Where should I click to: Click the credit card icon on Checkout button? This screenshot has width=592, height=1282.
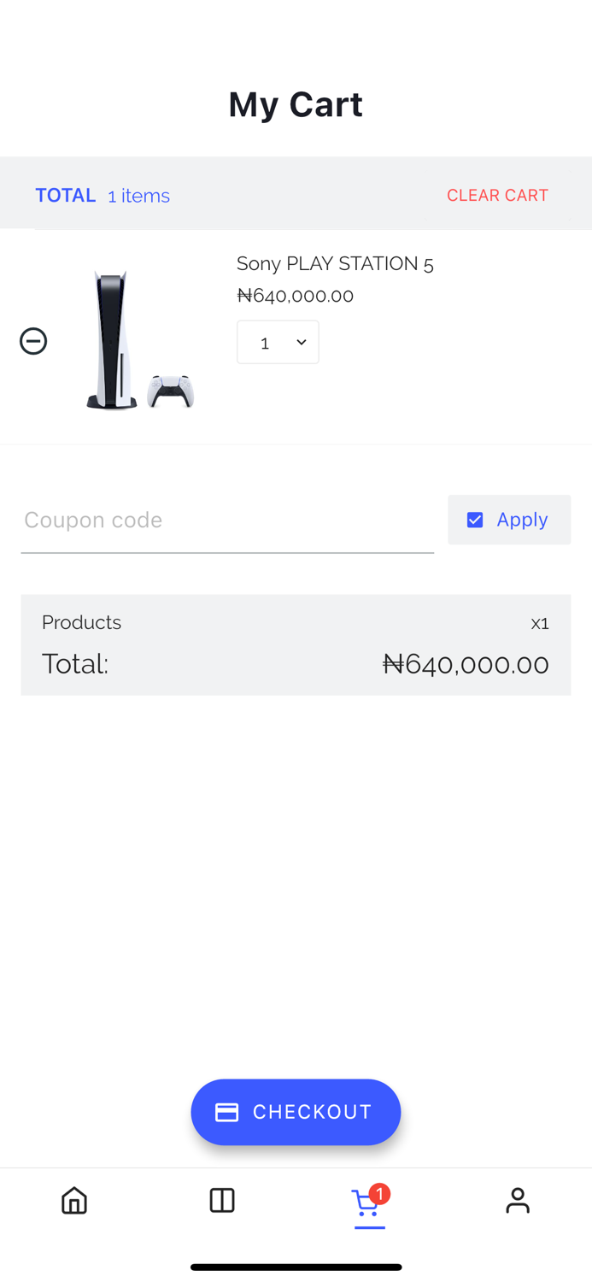[226, 1112]
